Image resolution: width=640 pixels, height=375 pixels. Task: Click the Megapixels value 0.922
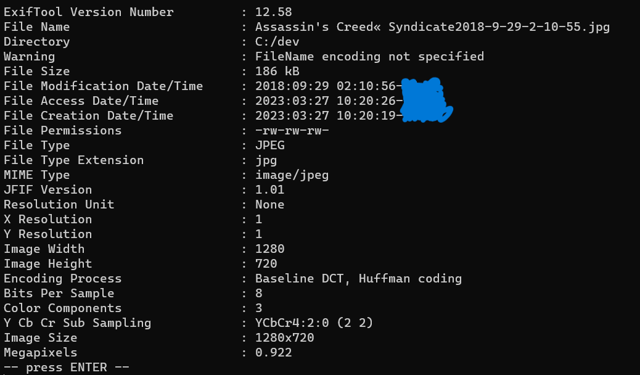(274, 353)
